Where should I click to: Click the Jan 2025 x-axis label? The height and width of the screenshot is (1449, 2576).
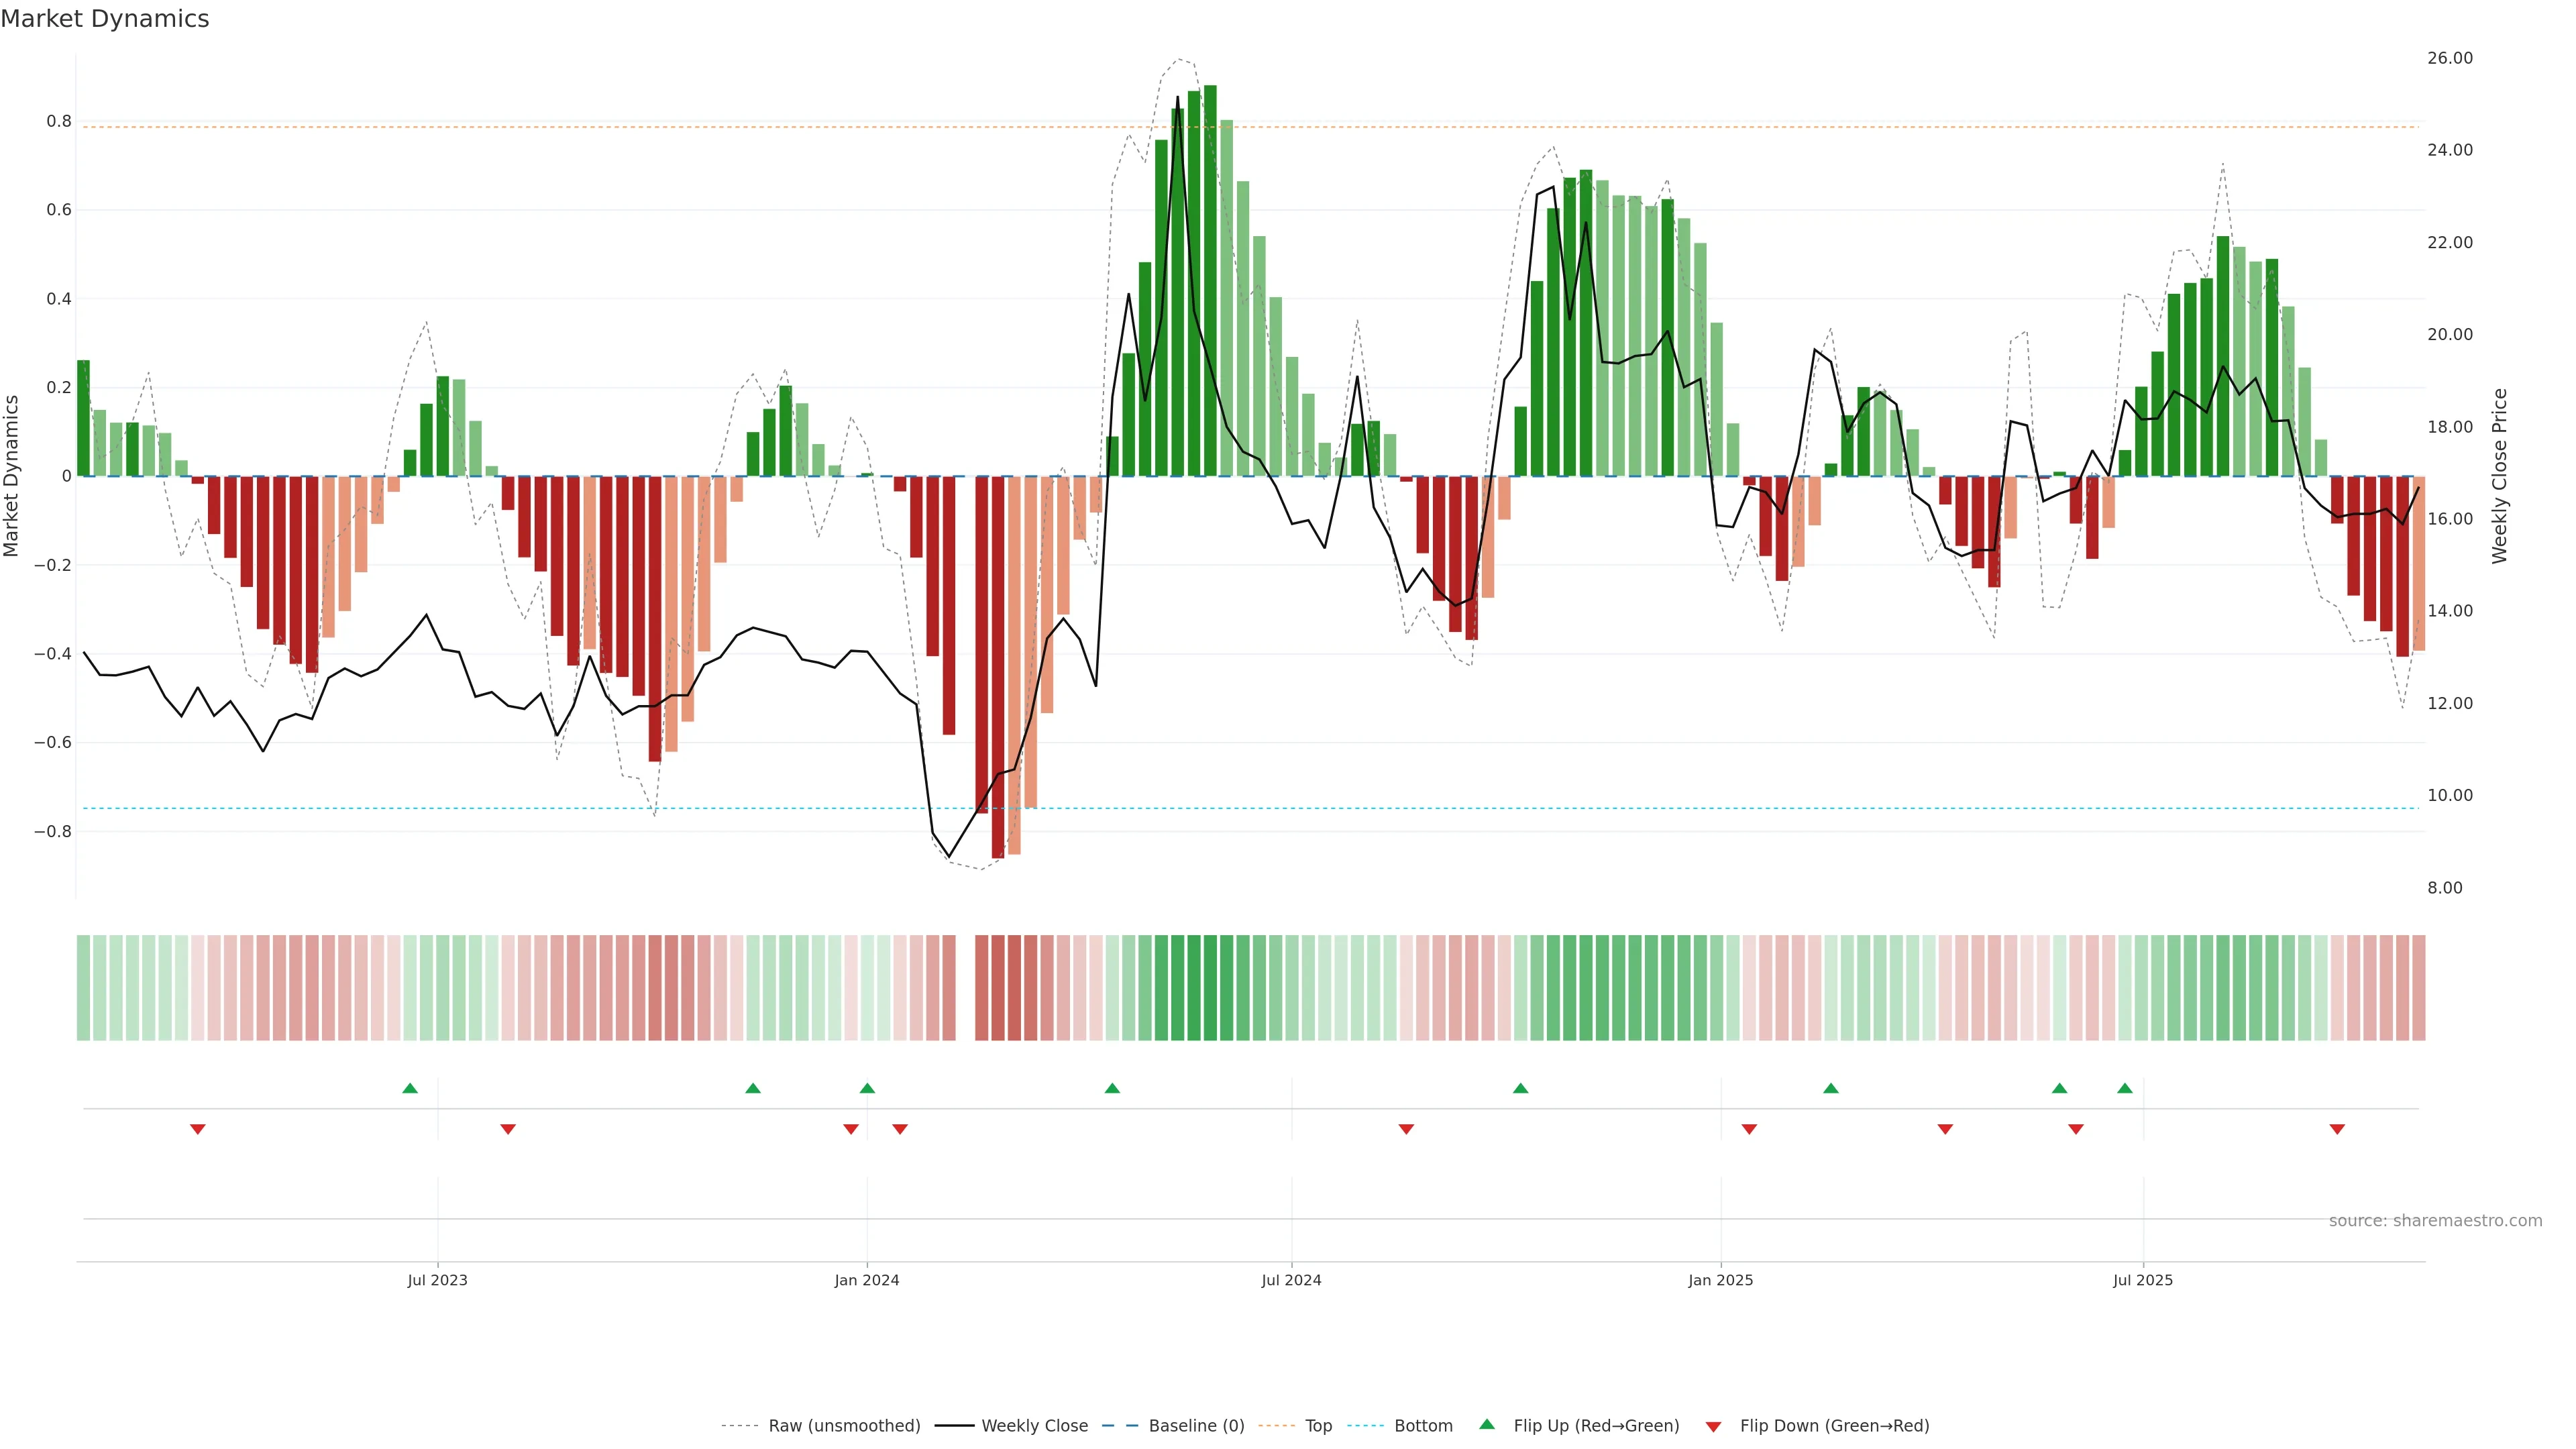[x=1720, y=1280]
